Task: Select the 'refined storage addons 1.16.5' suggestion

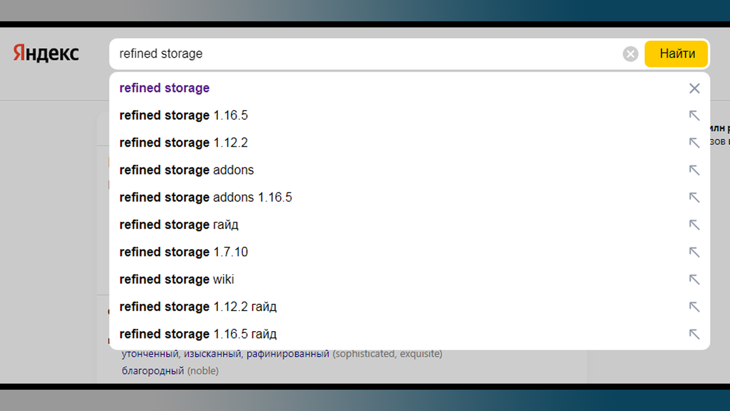Action: pos(206,197)
